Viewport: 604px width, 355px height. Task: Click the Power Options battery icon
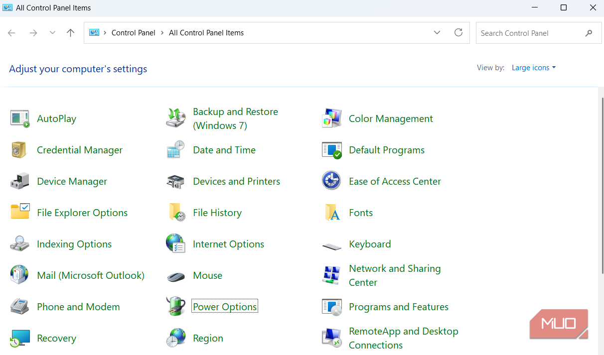[176, 306]
